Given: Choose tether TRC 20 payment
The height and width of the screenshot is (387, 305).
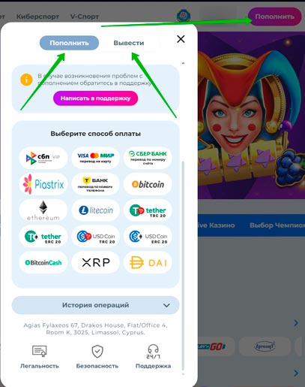Looking at the screenshot, I should pos(148,210).
